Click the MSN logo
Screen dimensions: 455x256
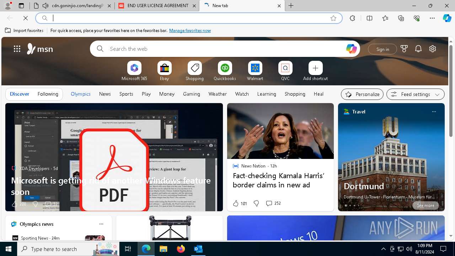(40, 49)
